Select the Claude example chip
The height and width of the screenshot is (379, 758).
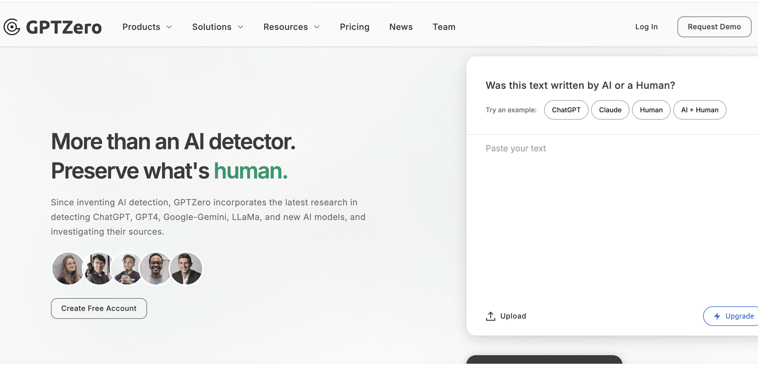click(x=610, y=110)
